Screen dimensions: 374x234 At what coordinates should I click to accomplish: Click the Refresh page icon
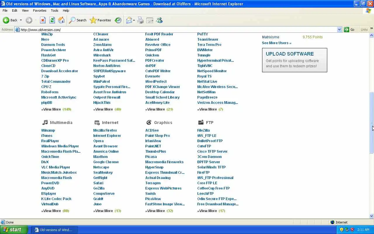(52, 20)
